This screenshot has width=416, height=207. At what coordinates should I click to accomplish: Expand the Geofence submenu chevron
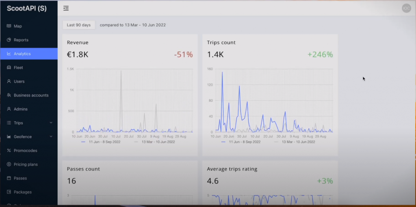click(51, 137)
